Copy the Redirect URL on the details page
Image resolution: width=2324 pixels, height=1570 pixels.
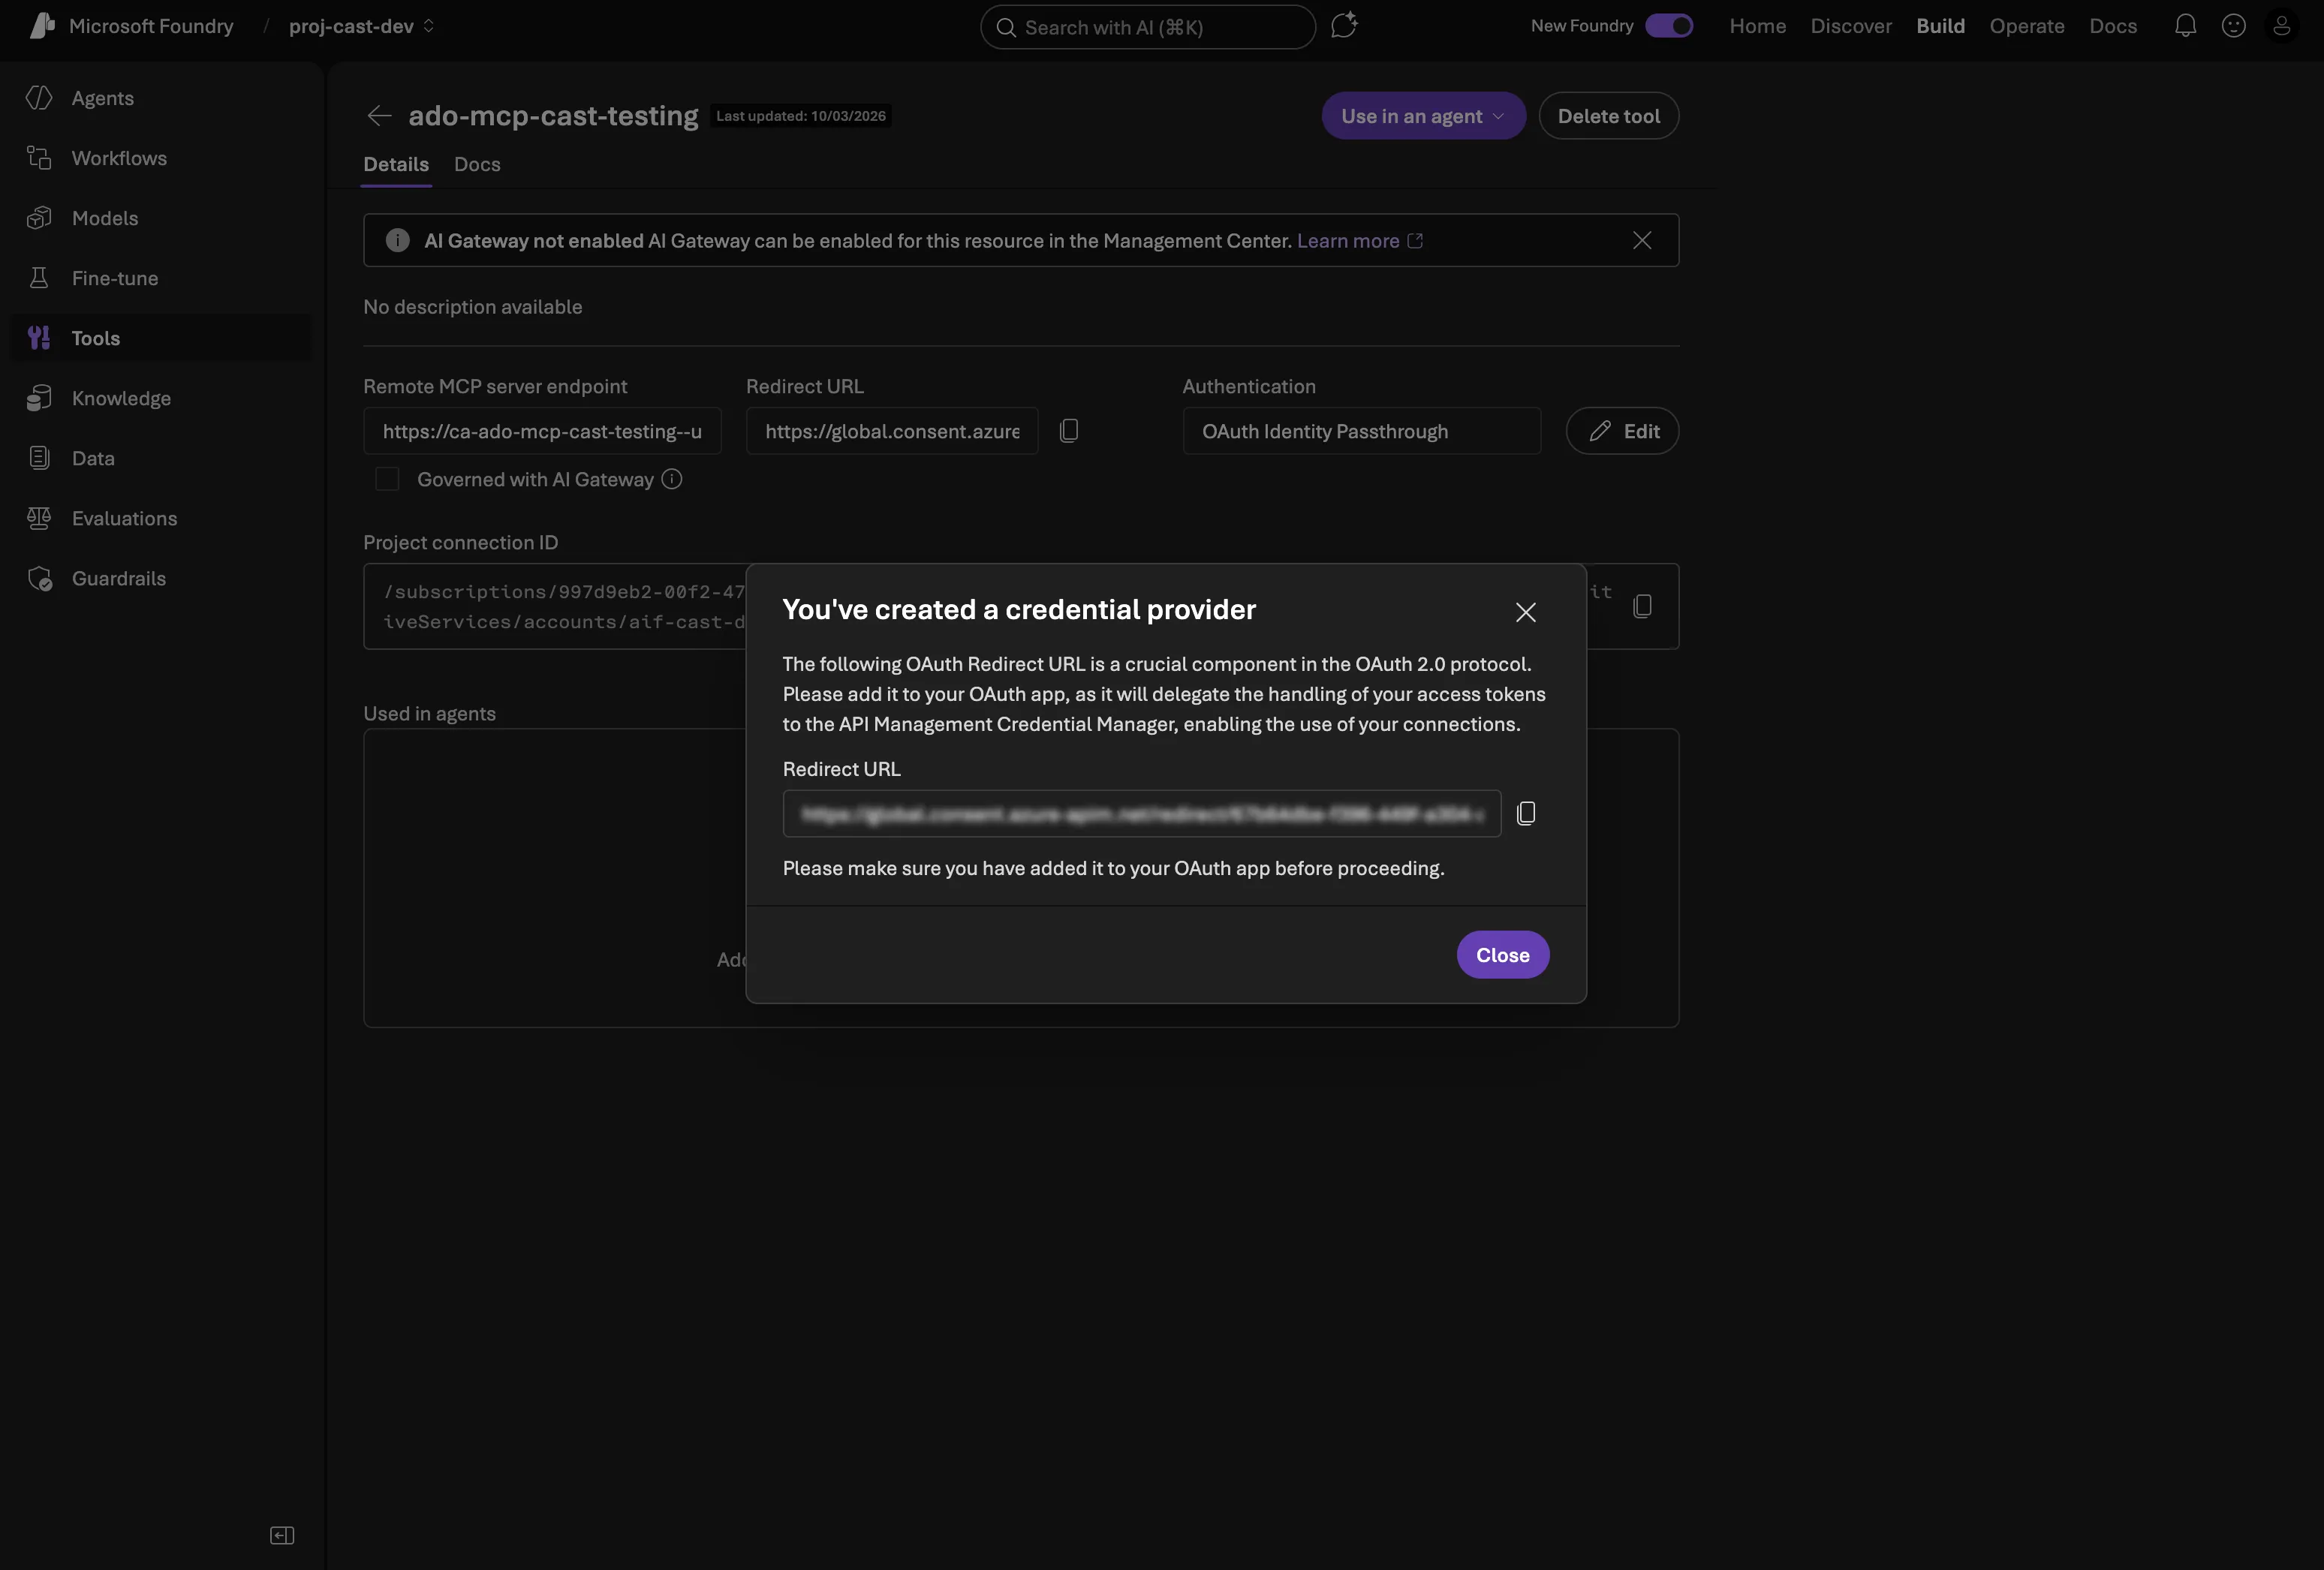coord(1068,431)
